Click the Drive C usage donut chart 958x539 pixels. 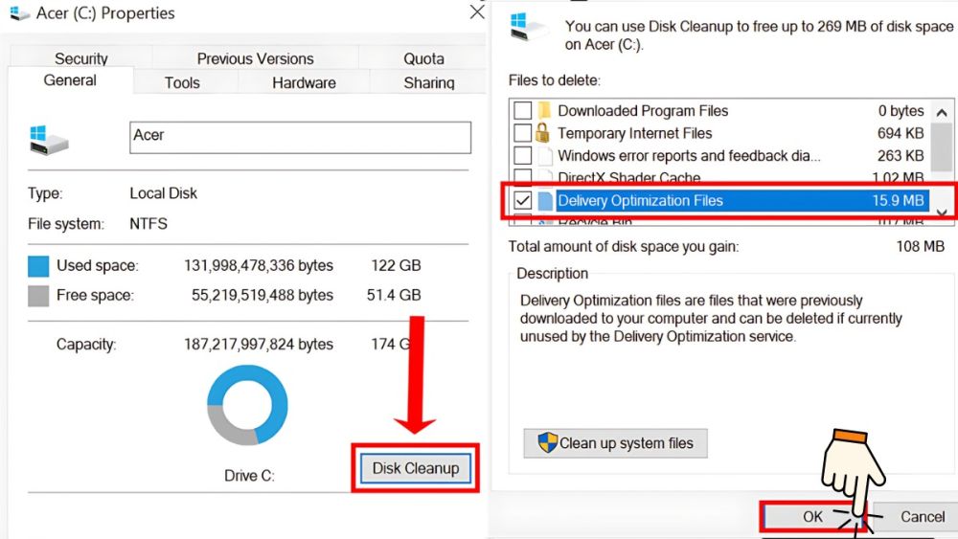(247, 405)
